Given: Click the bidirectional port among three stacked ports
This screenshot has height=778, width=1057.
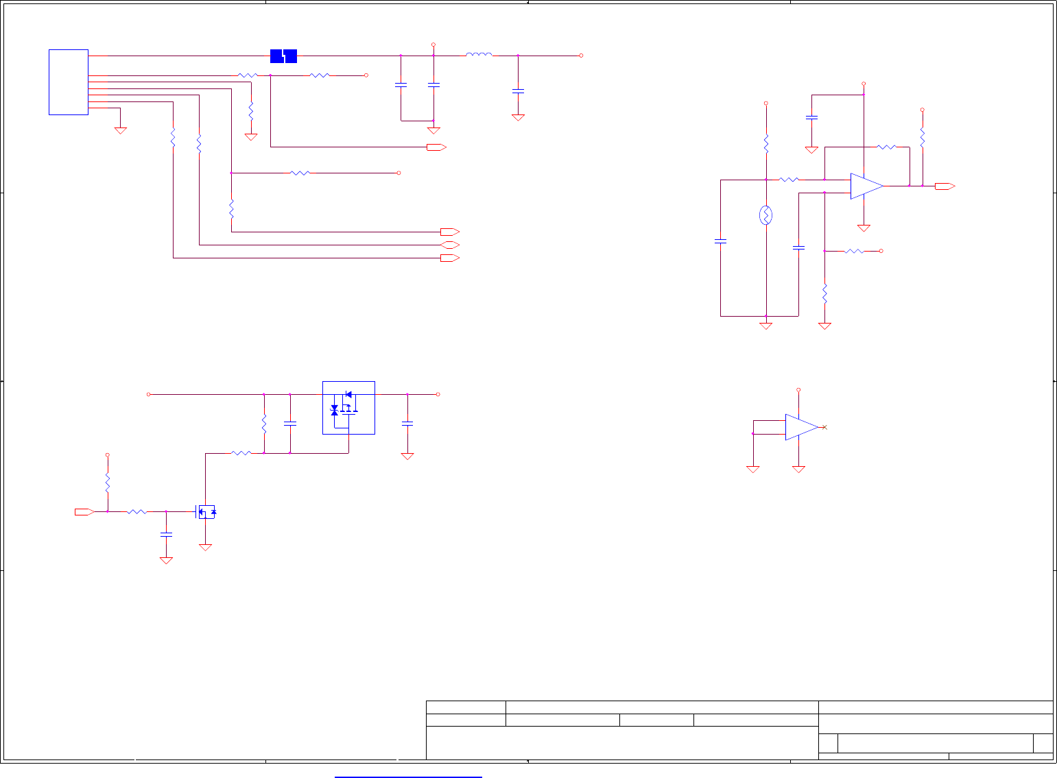Looking at the screenshot, I should point(450,245).
